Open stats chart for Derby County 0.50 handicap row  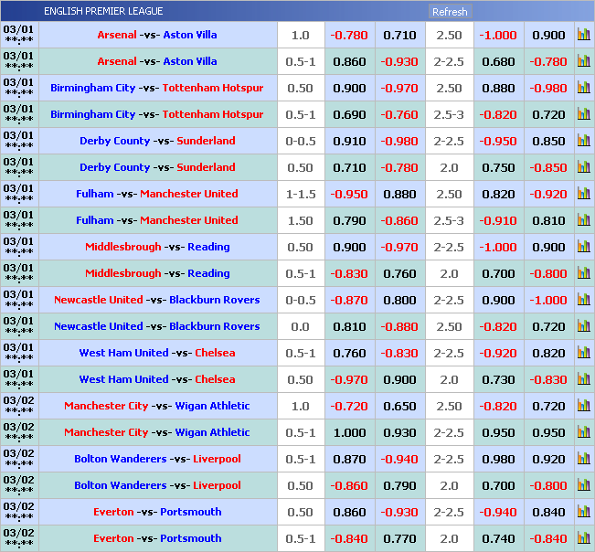tap(584, 167)
